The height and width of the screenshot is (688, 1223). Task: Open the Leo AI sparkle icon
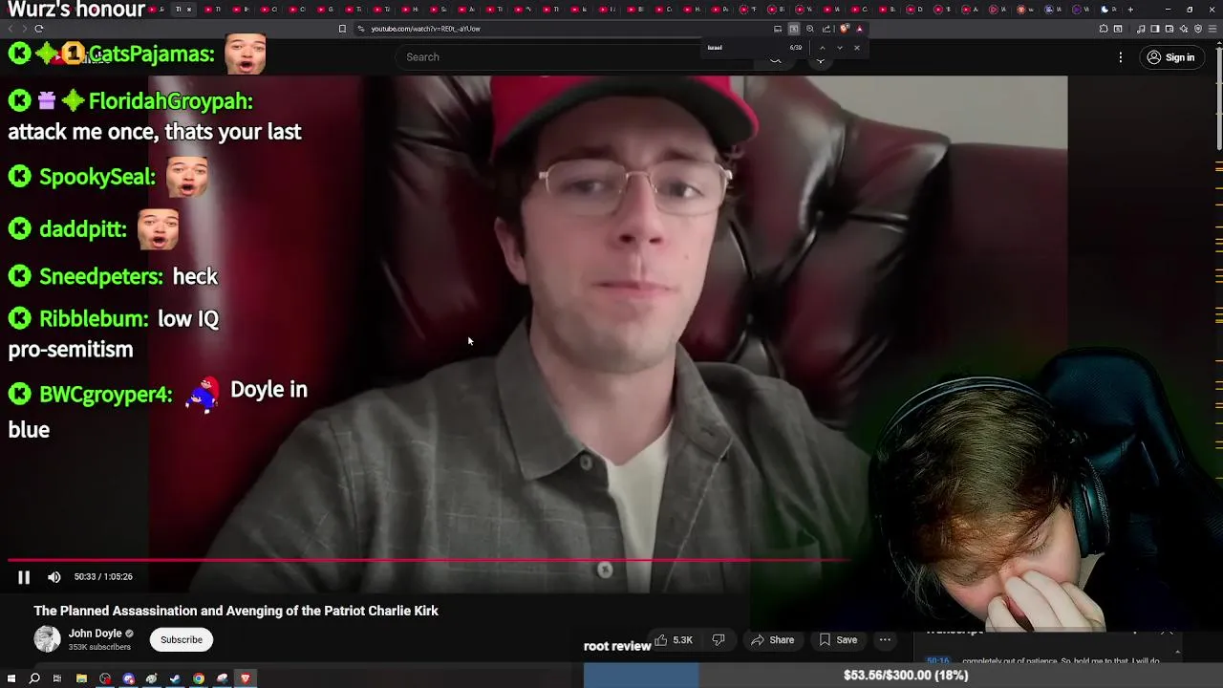[x=1184, y=29]
